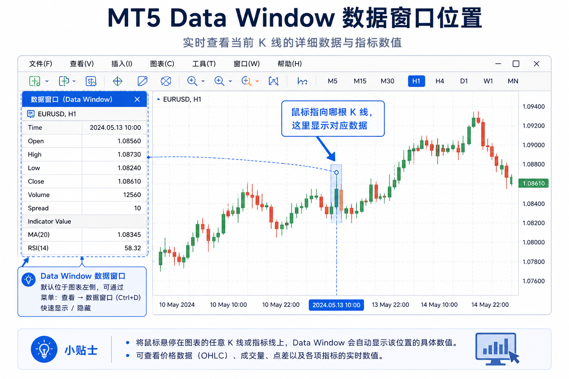Click the 1.07600 price axis label
The height and width of the screenshot is (379, 569).
(x=533, y=281)
